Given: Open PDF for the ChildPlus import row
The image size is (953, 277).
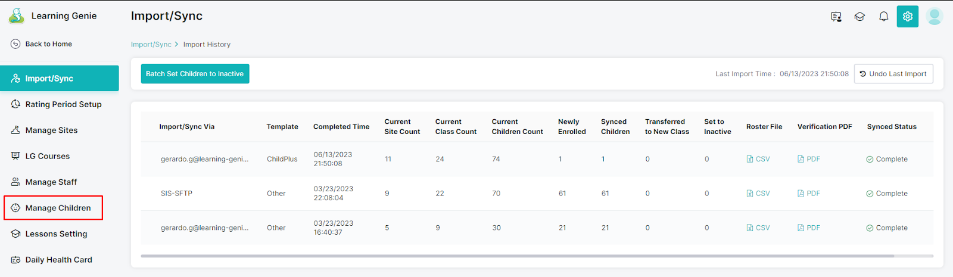Looking at the screenshot, I should pyautogui.click(x=809, y=159).
